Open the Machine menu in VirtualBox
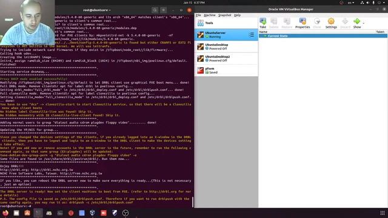 pyautogui.click(x=210, y=15)
